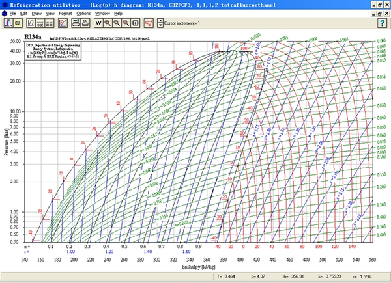Click the status bar pressure value 'p= 4.07'

(x=258, y=276)
